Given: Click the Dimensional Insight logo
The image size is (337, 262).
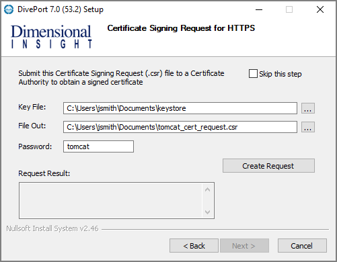Looking at the screenshot, I should click(x=51, y=36).
